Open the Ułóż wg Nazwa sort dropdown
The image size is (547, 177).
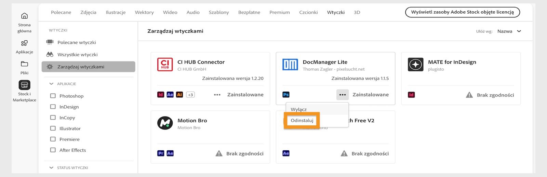509,31
